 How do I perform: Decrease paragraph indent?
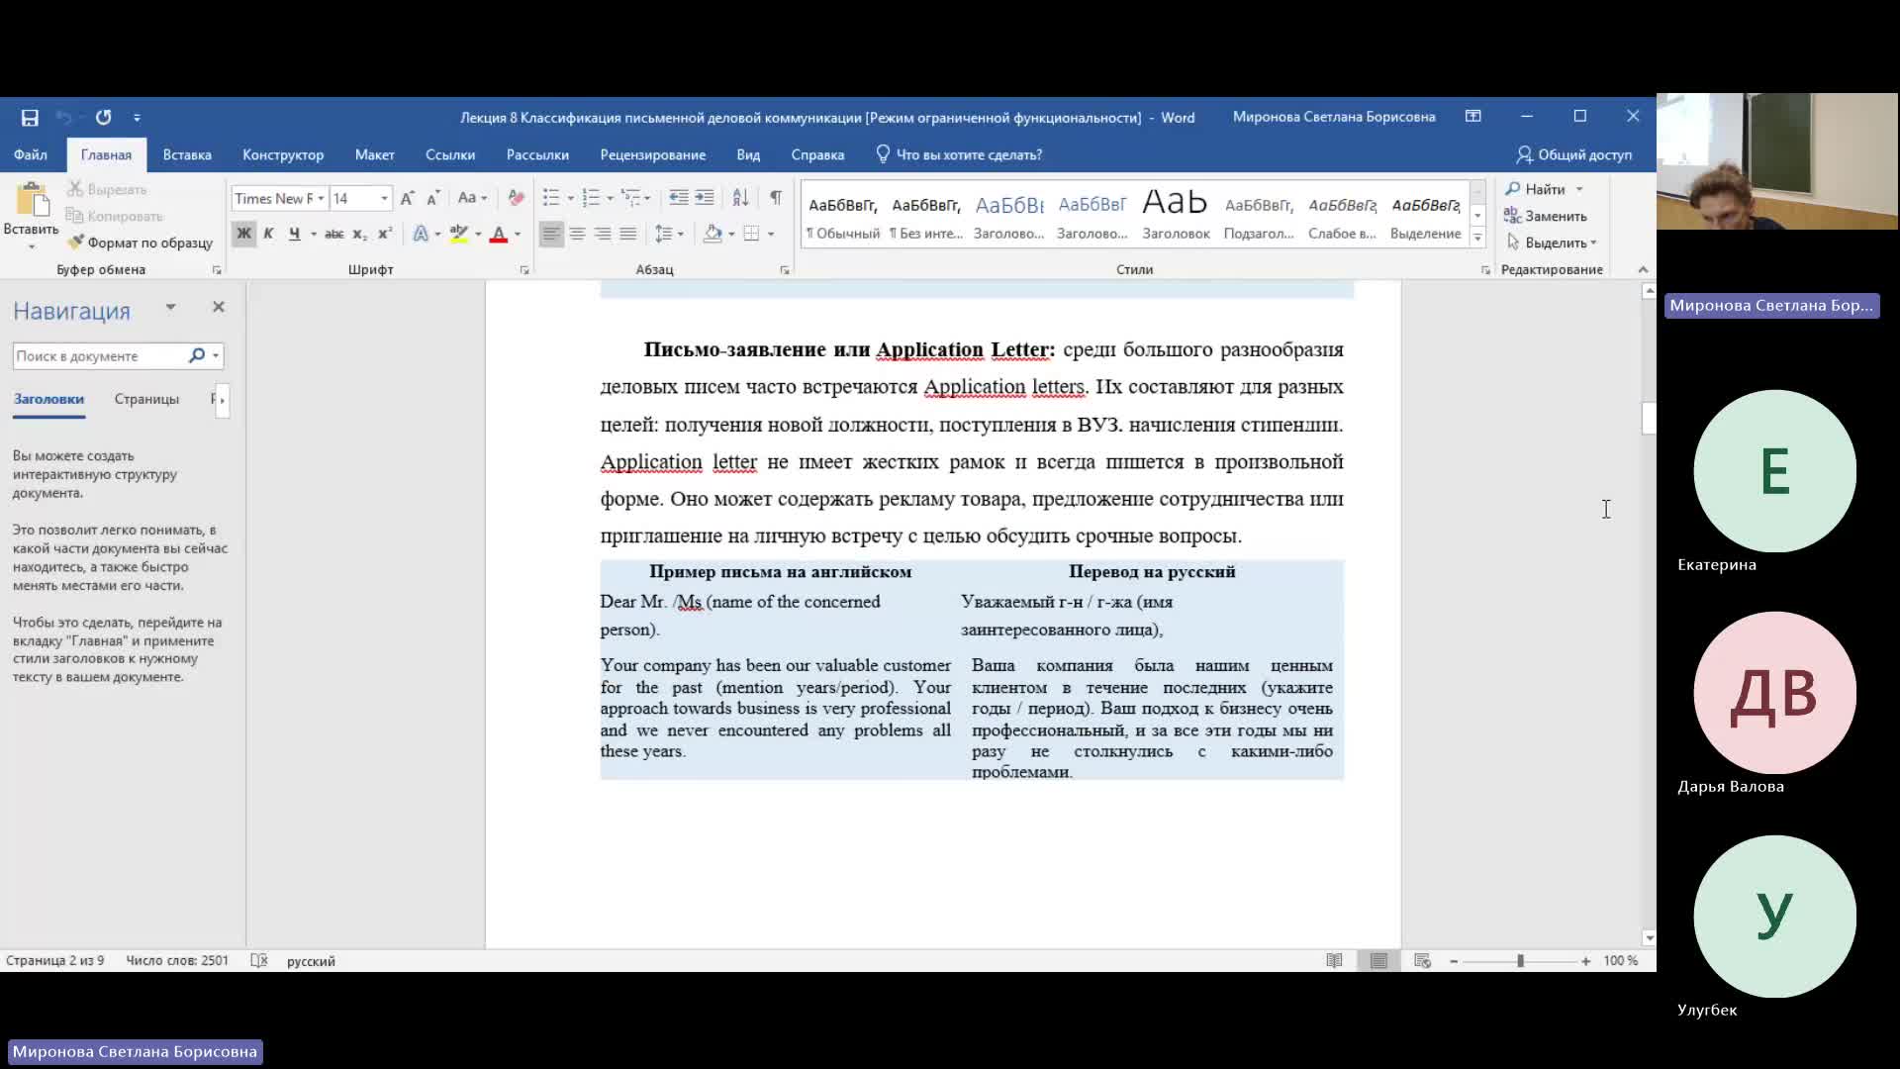point(678,198)
